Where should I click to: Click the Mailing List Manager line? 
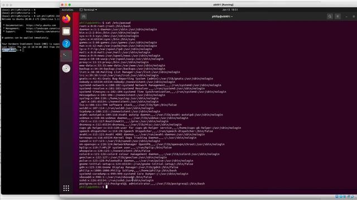(129, 72)
